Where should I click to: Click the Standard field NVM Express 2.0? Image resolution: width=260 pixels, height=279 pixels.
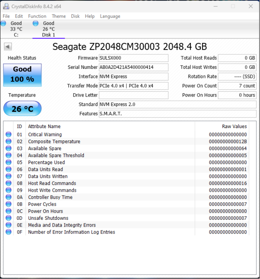pyautogui.click(x=178, y=104)
